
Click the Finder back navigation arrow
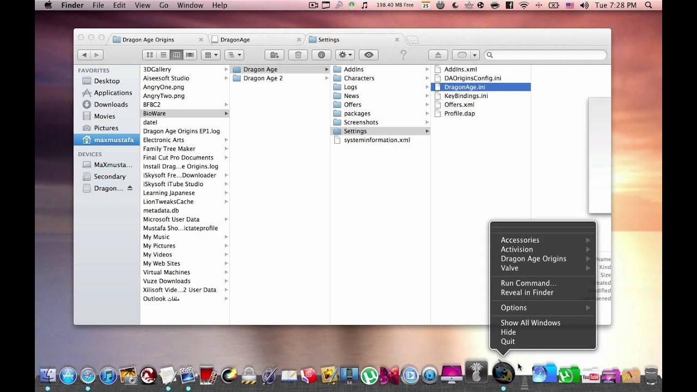tap(84, 55)
